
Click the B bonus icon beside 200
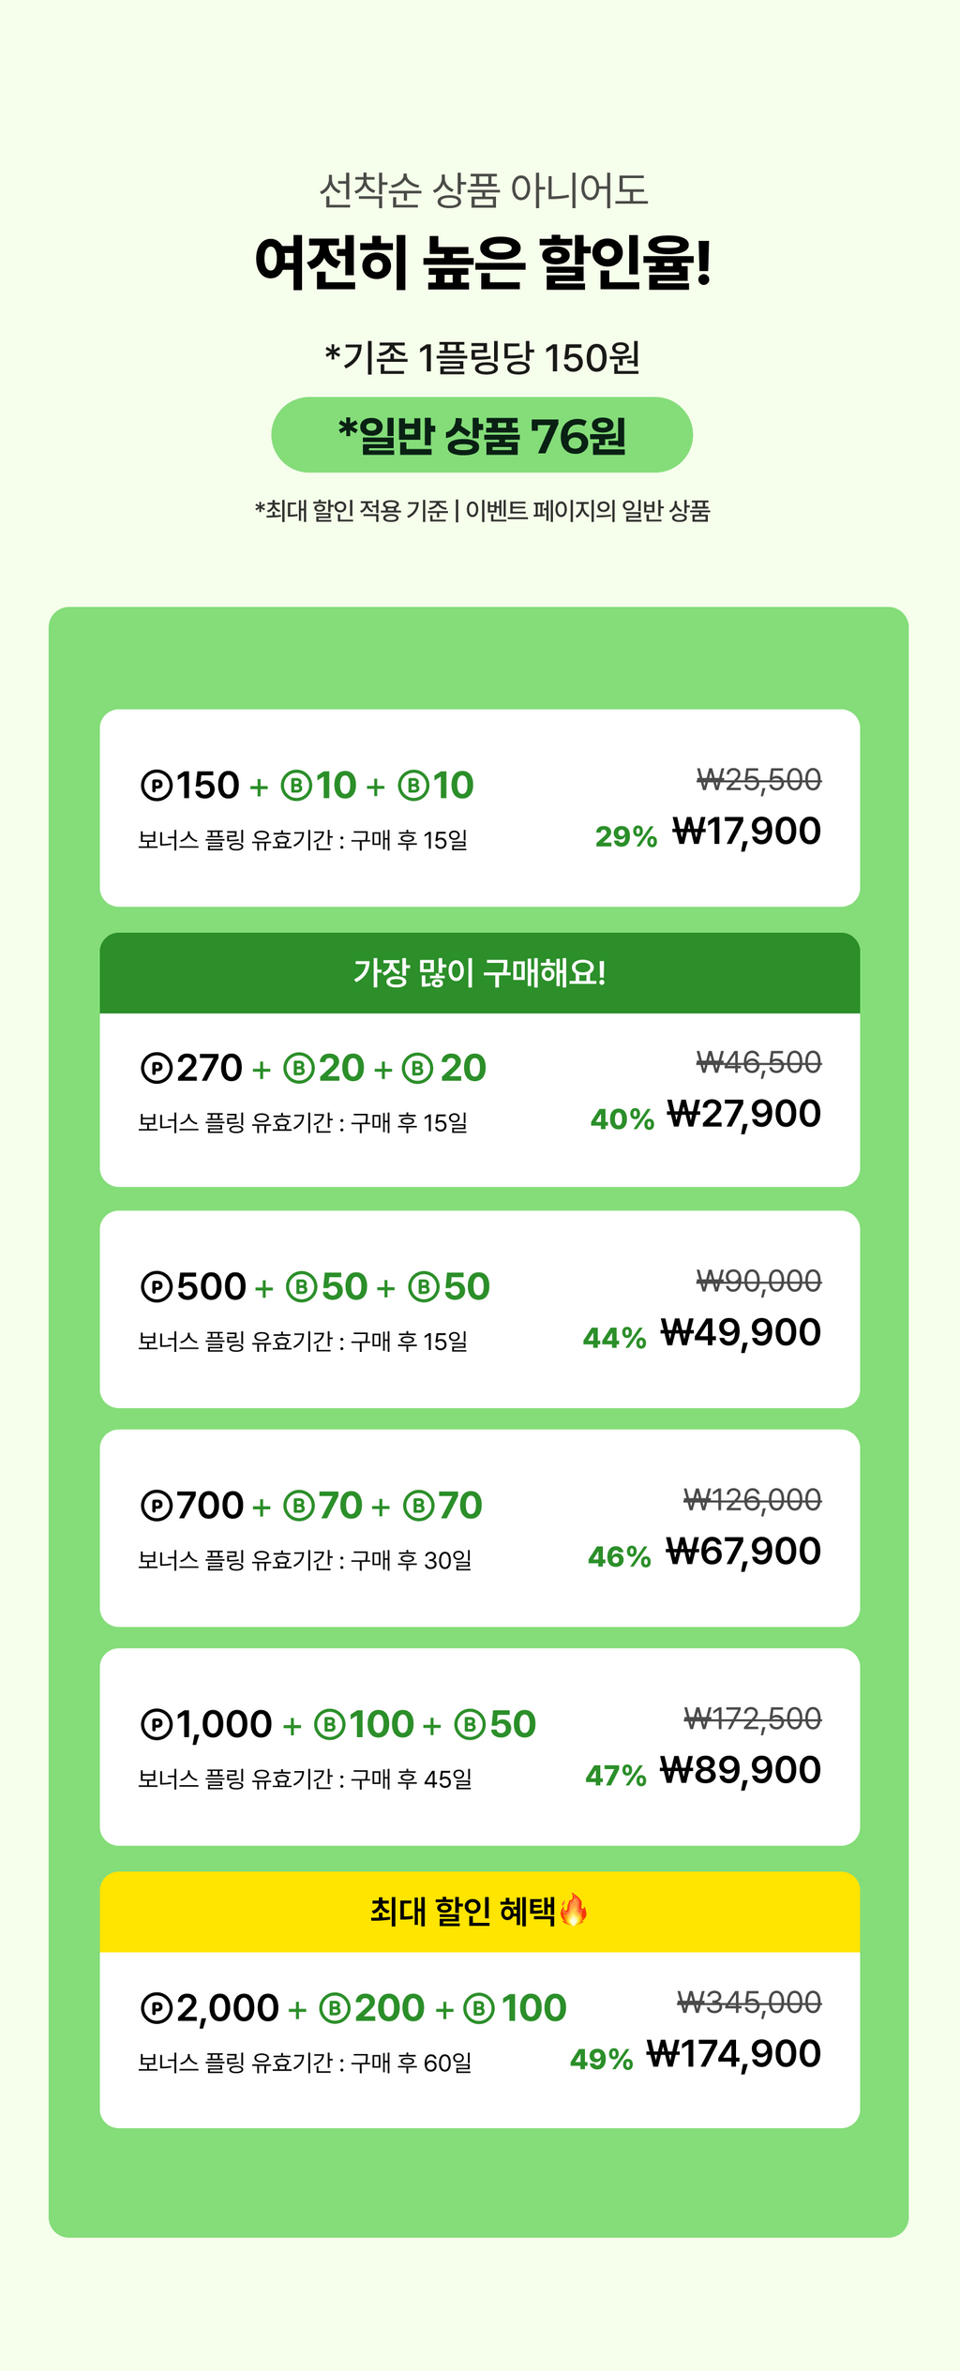point(335,2007)
